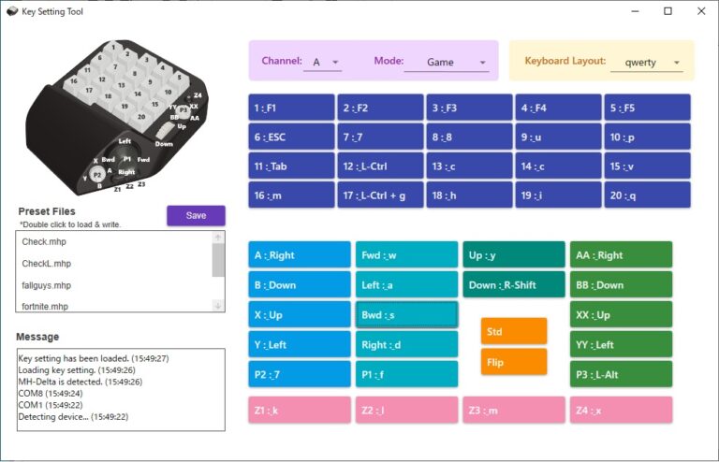Click the Fwd : w joystick button
719x462 pixels.
(406, 255)
